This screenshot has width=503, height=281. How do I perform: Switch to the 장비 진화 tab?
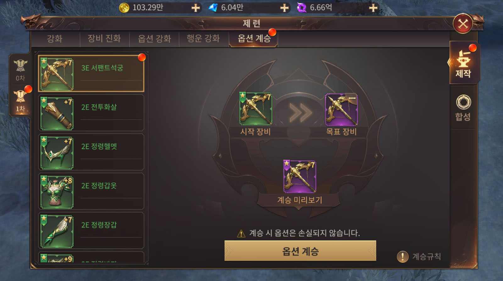(x=104, y=39)
